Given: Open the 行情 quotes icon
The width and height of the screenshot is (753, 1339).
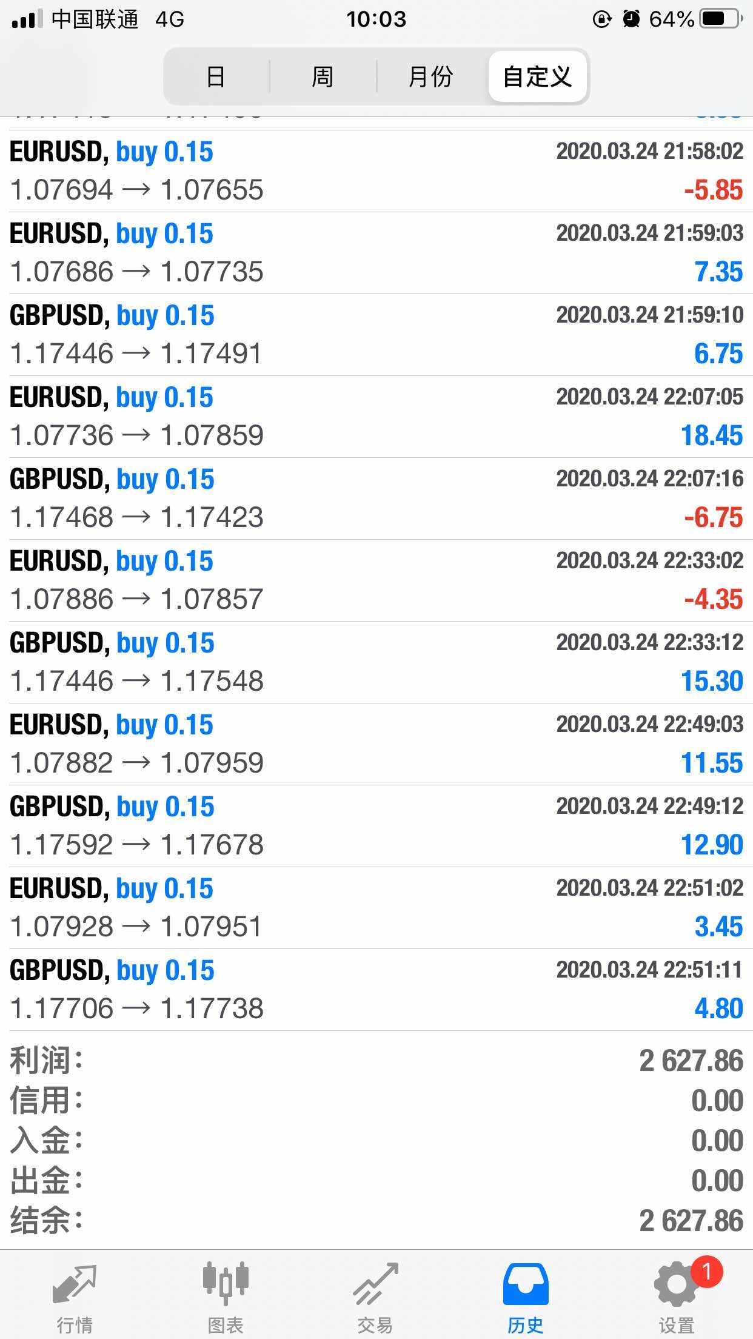Looking at the screenshot, I should 75,1286.
